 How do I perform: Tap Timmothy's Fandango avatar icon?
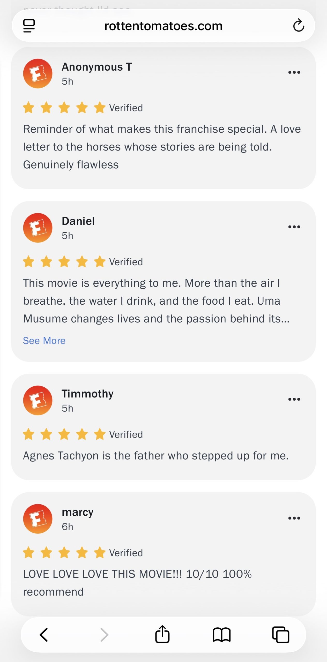coord(38,400)
